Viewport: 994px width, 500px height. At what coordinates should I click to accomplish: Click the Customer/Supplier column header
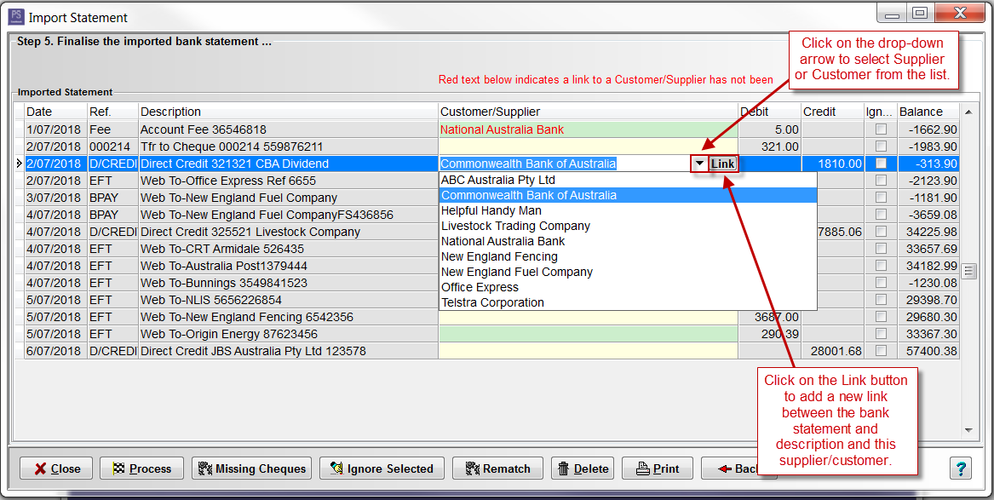(588, 112)
